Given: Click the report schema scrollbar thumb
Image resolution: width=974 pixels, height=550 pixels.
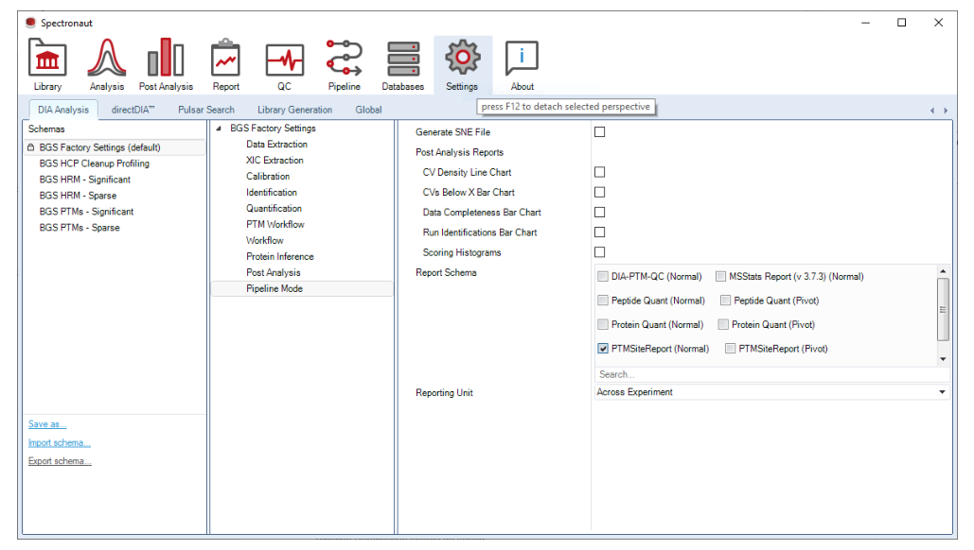Looking at the screenshot, I should pos(943,309).
